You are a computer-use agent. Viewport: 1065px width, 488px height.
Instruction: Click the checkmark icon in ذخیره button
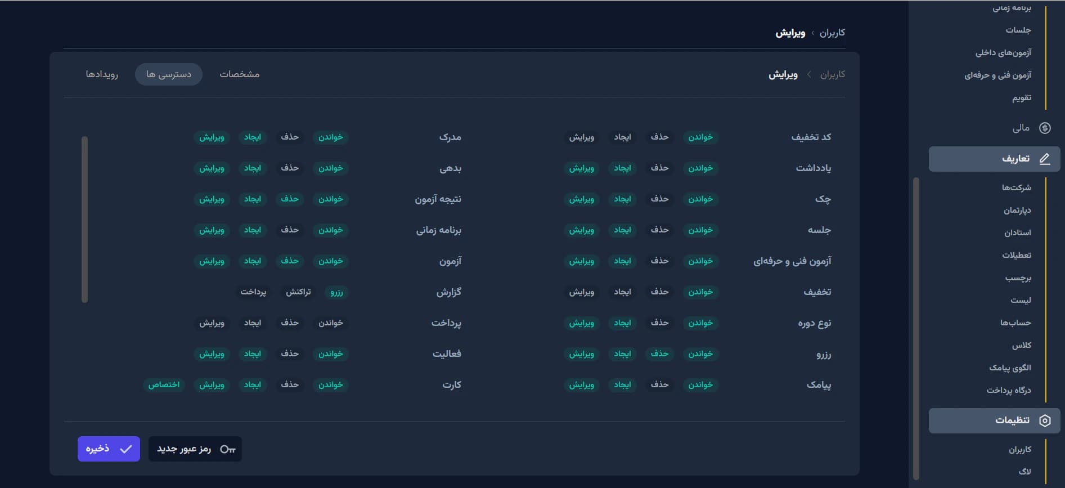point(126,449)
